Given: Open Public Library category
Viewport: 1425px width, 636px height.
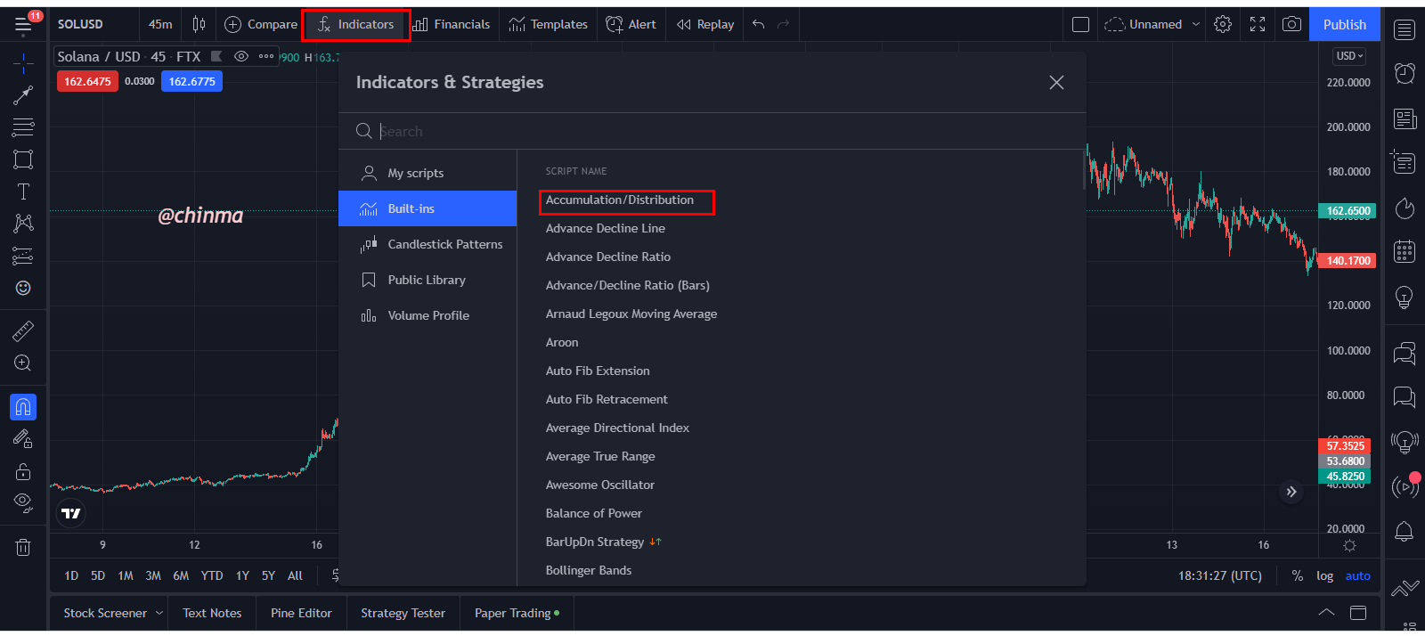Looking at the screenshot, I should pyautogui.click(x=427, y=280).
